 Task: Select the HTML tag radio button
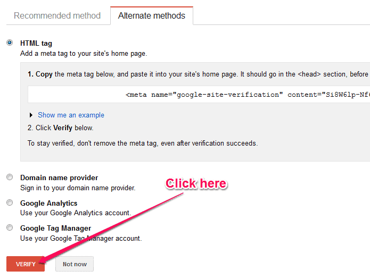[10, 43]
